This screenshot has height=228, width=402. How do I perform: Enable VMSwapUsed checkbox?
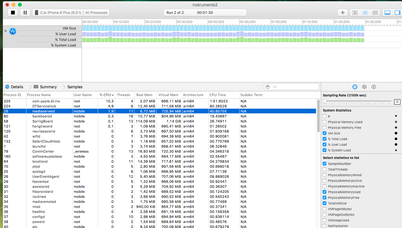pos(324,220)
